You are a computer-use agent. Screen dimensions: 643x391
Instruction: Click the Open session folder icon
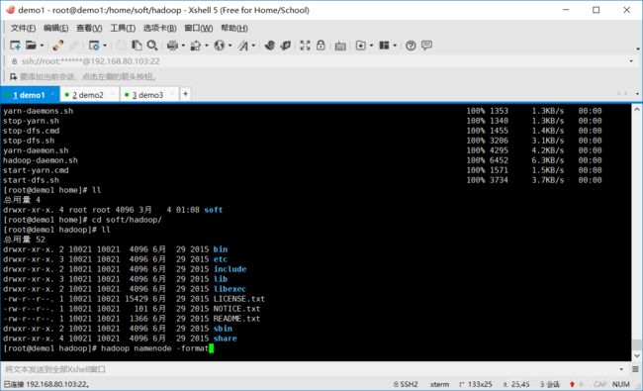(x=32, y=46)
